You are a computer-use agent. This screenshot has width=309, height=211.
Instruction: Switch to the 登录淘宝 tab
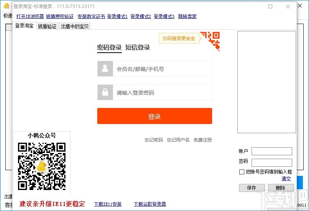24,26
